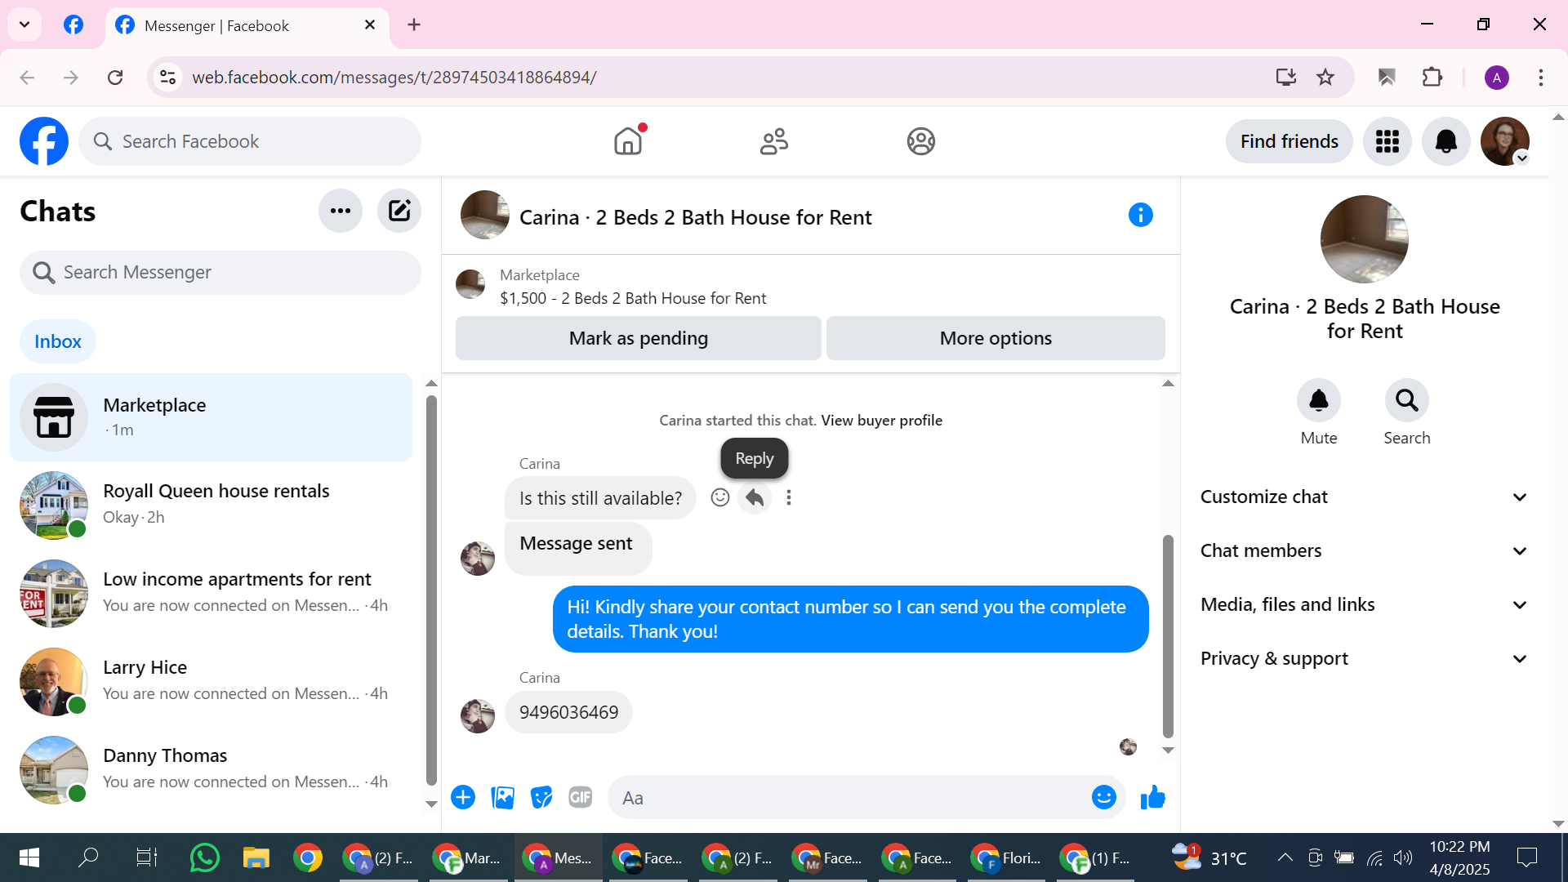Choose a sticker in composer
The height and width of the screenshot is (882, 1568).
[541, 797]
